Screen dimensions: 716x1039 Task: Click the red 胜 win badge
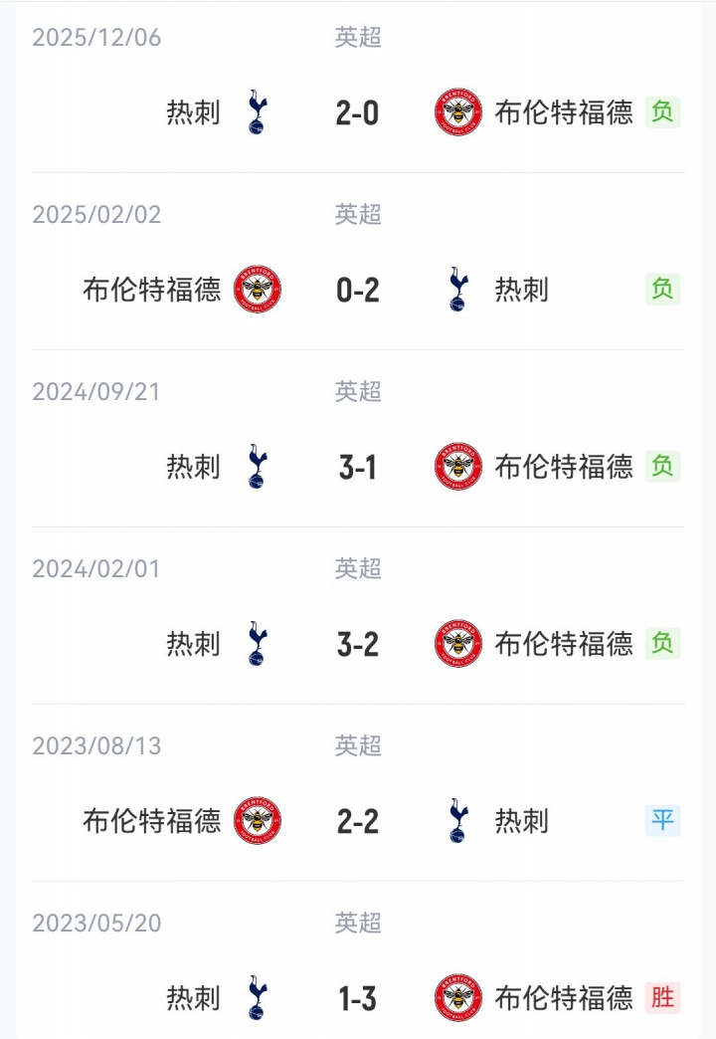coord(662,997)
